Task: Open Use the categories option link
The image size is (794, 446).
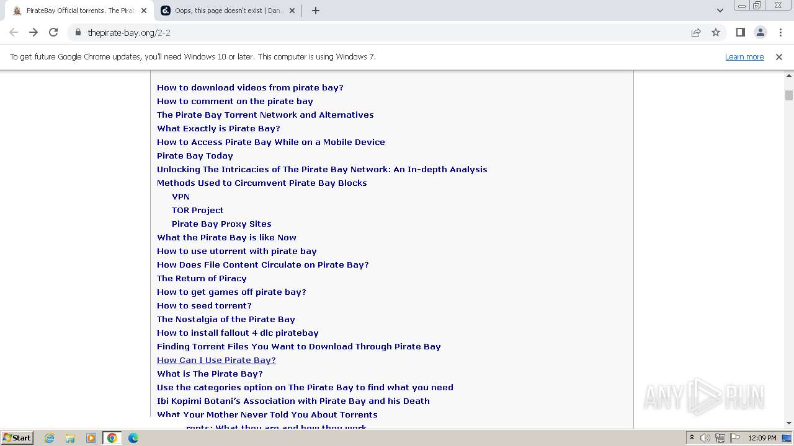Action: tap(305, 387)
